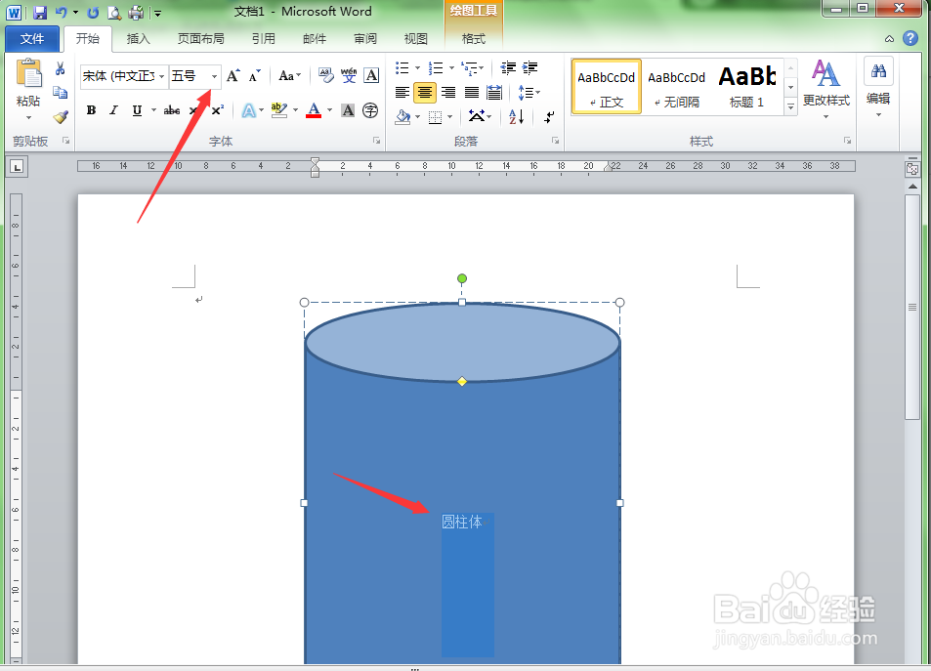
Task: Open Print Preview icon in quick access toolbar
Action: [x=114, y=12]
